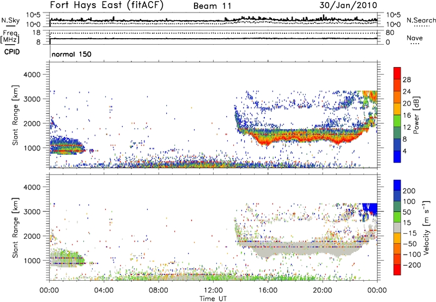Viewport: 436px width, 302px height.
Task: Click the 'Velocity [m s-1]' colorbar label
Action: (x=426, y=227)
